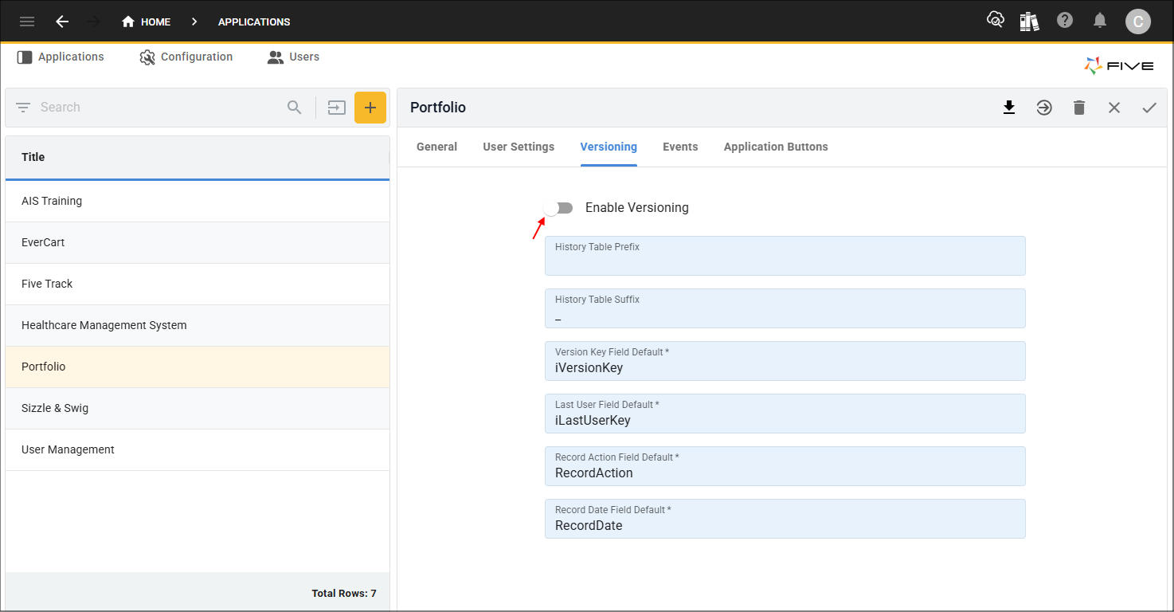Delete the Portfolio record with the trash icon

pyautogui.click(x=1079, y=107)
